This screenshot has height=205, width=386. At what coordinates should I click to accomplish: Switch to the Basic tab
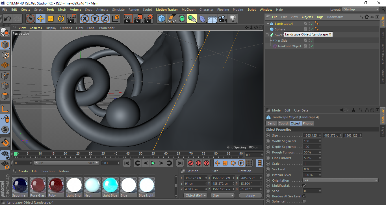271,123
